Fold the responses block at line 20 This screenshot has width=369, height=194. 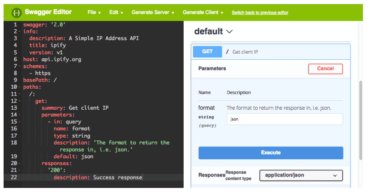pos(19,164)
